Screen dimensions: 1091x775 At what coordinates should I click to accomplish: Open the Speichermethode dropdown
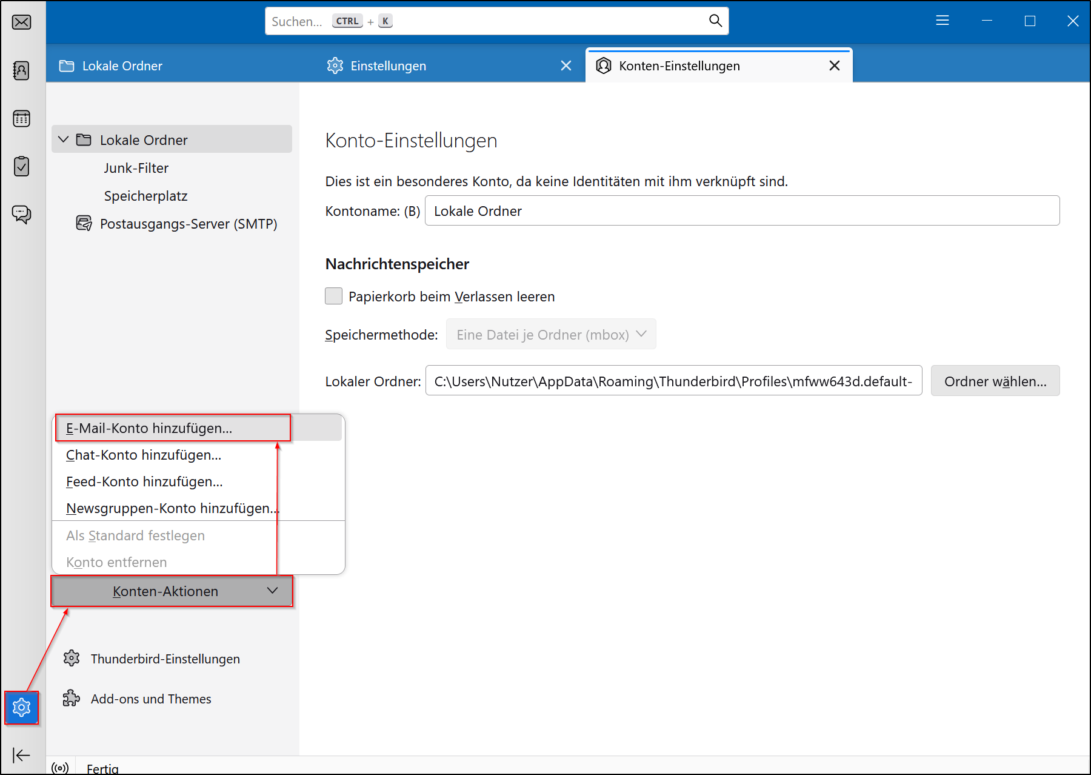pyautogui.click(x=550, y=334)
